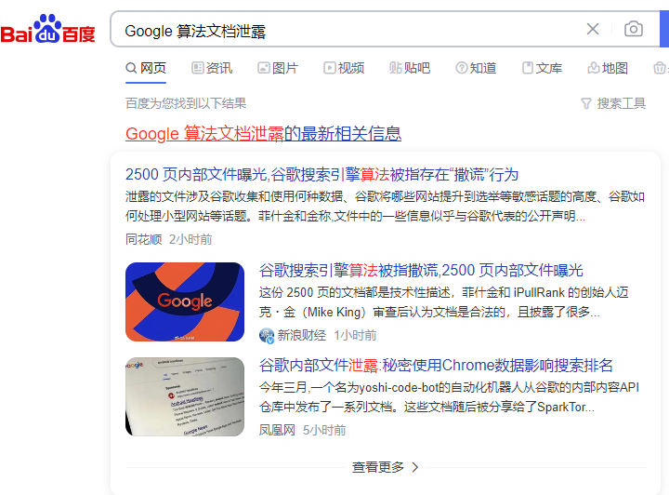Expand 搜索工具 options
Image resolution: width=669 pixels, height=495 pixels.
(x=613, y=103)
